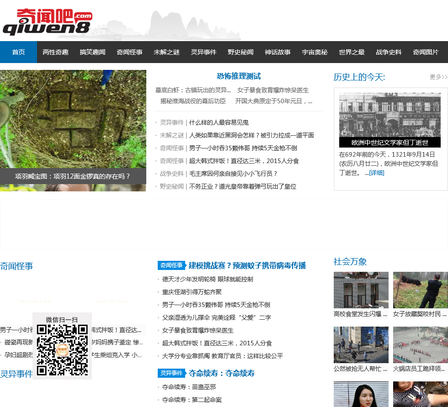This screenshot has height=407, width=448.
Task: Open the 女子放藏獒咬村民 thumbnail
Action: [x=420, y=290]
